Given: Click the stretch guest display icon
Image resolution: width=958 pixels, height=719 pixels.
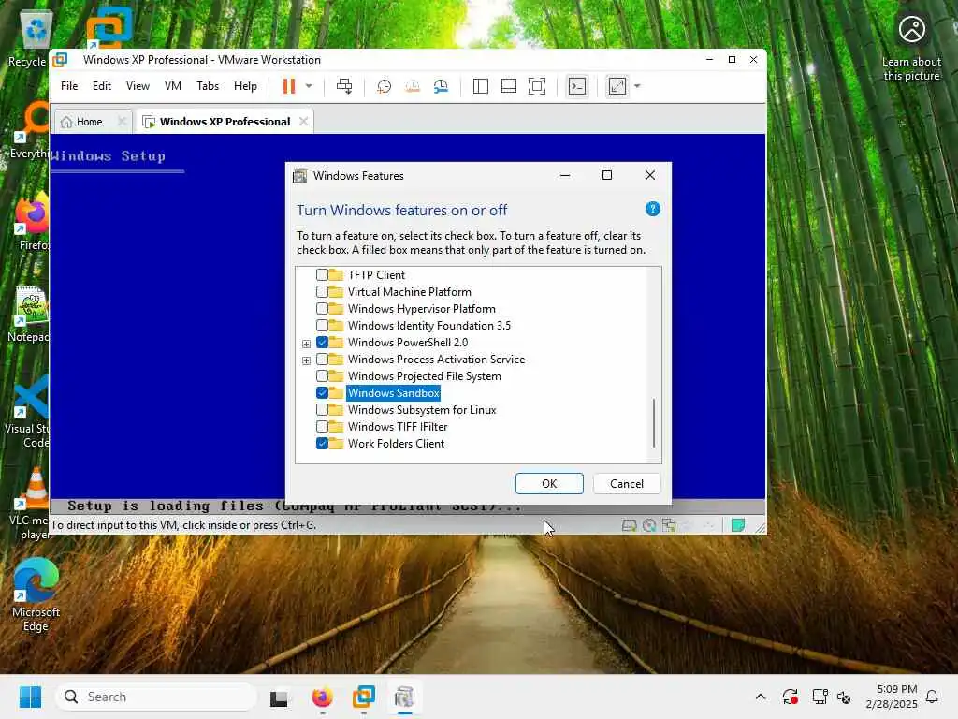Looking at the screenshot, I should click(617, 86).
